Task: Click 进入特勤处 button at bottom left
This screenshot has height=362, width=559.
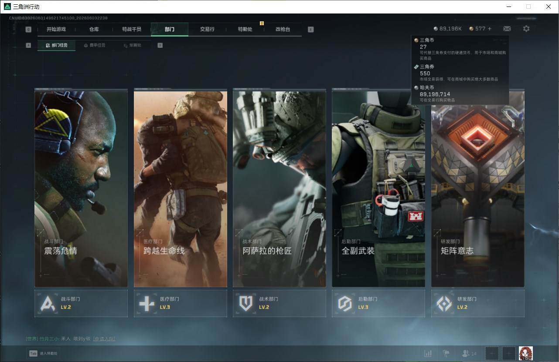Action: (x=43, y=354)
